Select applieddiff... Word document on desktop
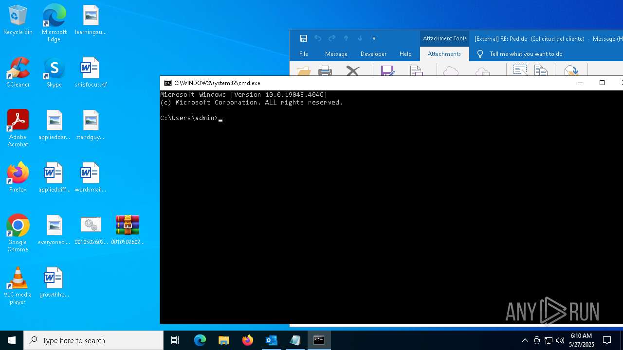The width and height of the screenshot is (623, 350). tap(54, 178)
